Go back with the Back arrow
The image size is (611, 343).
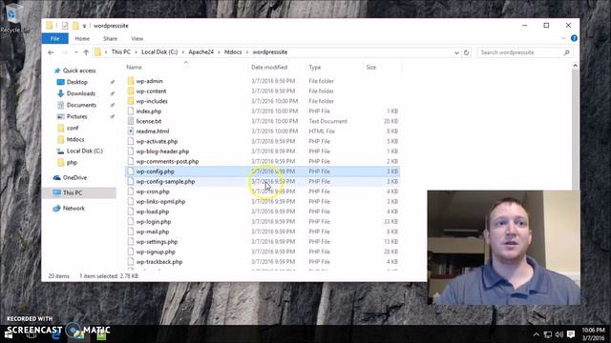[51, 52]
